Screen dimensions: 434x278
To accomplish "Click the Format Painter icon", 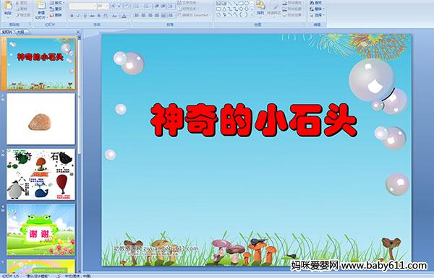I will pos(23,15).
